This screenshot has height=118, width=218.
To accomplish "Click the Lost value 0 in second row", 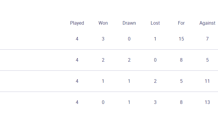I will (x=155, y=60).
